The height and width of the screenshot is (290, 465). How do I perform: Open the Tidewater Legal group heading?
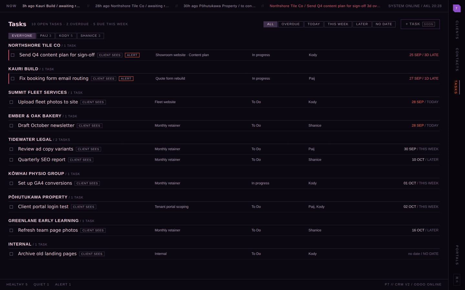pos(30,140)
